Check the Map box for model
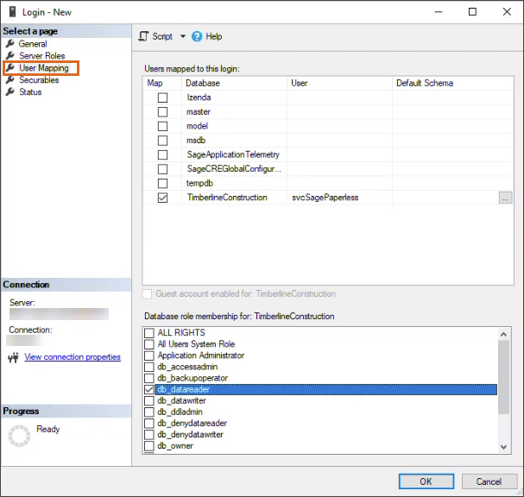 point(163,126)
